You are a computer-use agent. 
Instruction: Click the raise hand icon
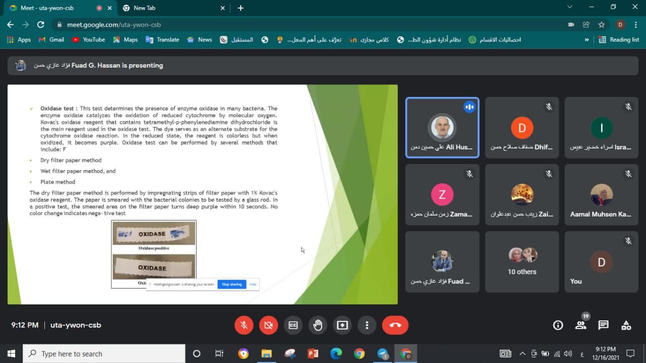[317, 325]
